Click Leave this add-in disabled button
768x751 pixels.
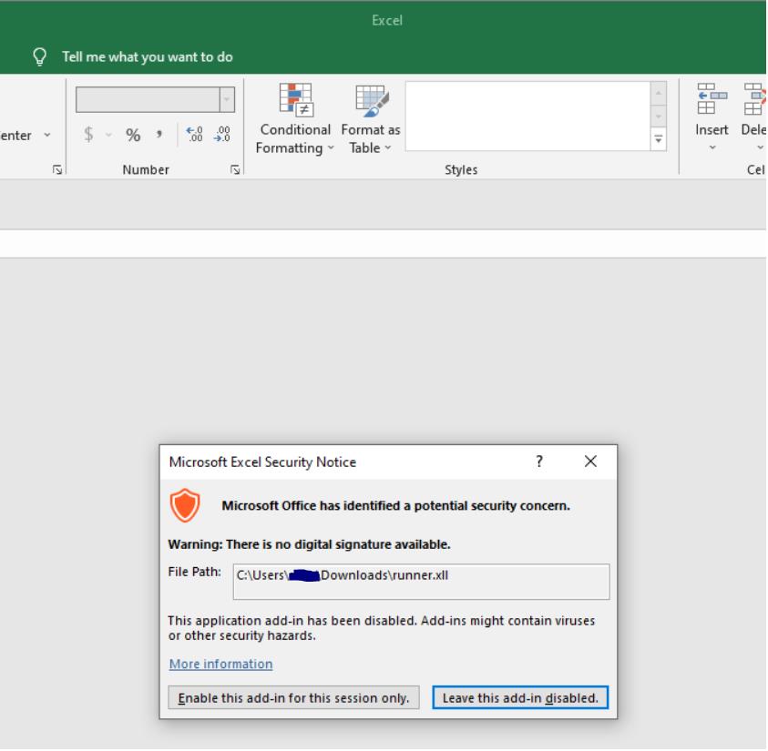pos(519,698)
